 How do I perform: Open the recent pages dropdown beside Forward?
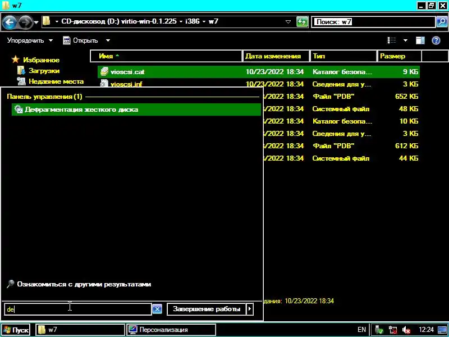(x=36, y=22)
